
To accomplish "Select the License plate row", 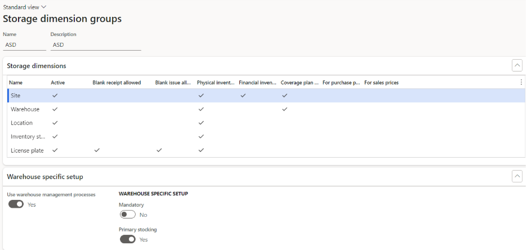I will pyautogui.click(x=27, y=150).
